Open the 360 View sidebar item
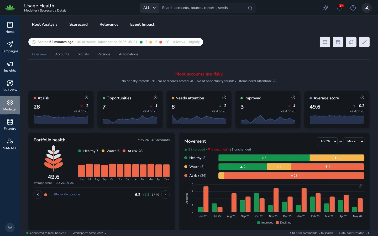This screenshot has width=378, height=236. tap(10, 86)
